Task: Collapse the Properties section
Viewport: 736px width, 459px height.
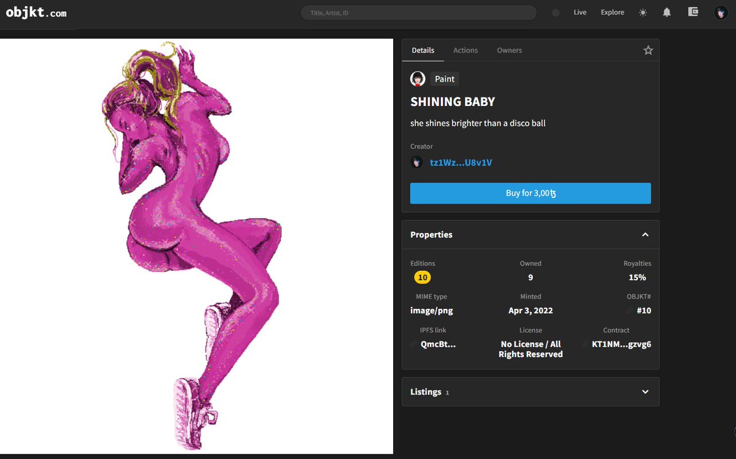Action: [x=645, y=235]
